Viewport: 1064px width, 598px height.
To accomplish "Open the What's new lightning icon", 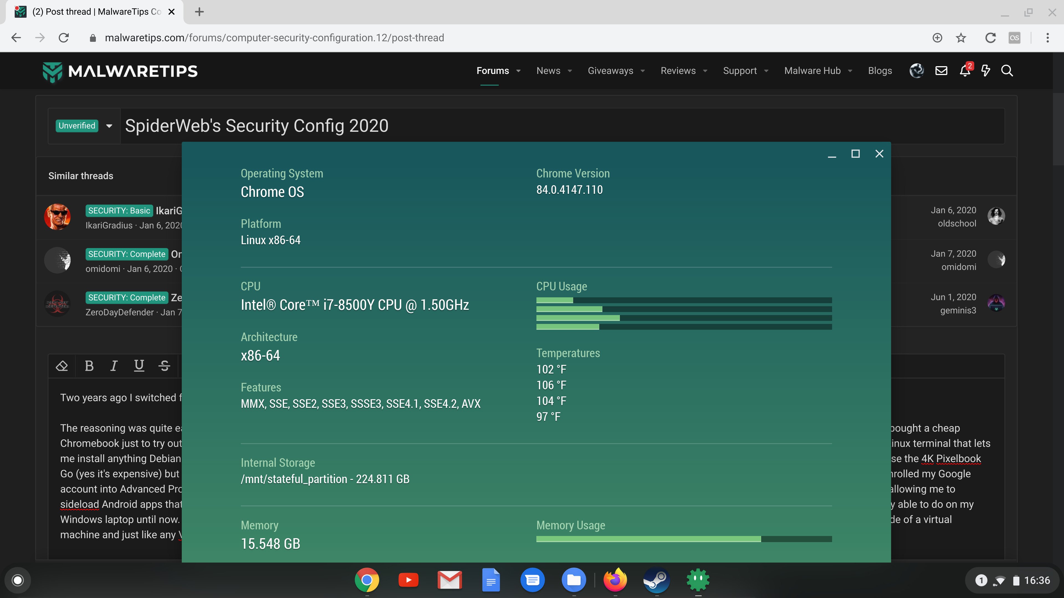I will coord(986,71).
